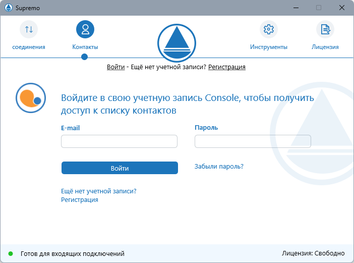Click the blue Регистрация link below form

tap(80, 200)
